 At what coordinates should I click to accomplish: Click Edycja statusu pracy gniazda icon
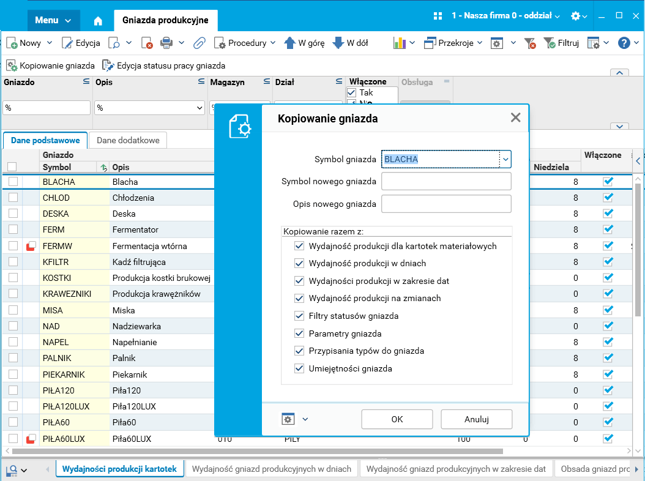coord(108,65)
